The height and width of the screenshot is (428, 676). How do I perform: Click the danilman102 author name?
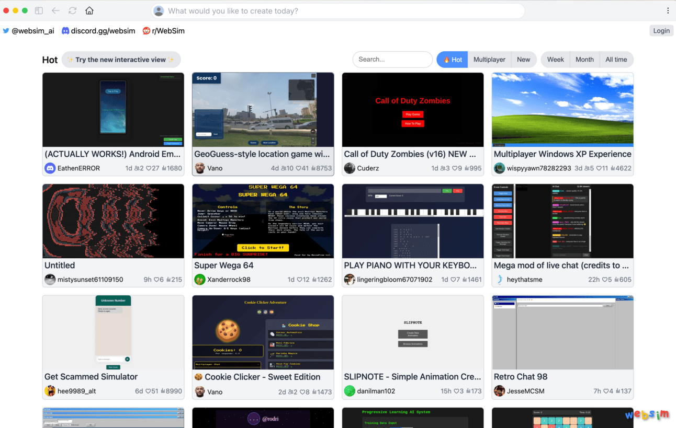(x=376, y=391)
